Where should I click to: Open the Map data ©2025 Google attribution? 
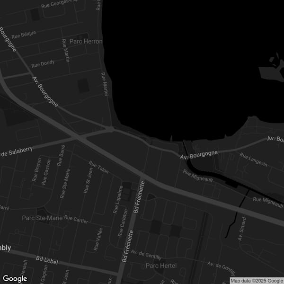[x=256, y=280]
